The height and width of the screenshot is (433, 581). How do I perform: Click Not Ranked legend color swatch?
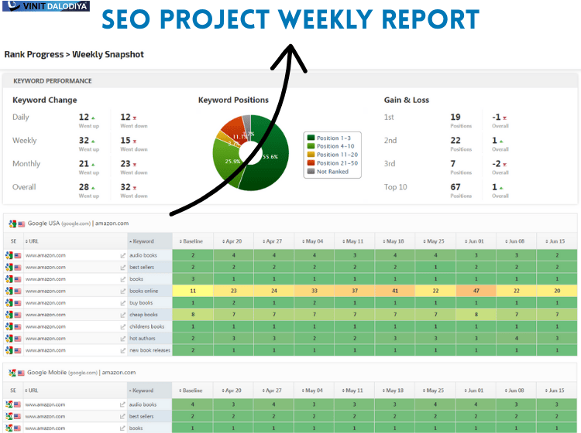pos(311,172)
